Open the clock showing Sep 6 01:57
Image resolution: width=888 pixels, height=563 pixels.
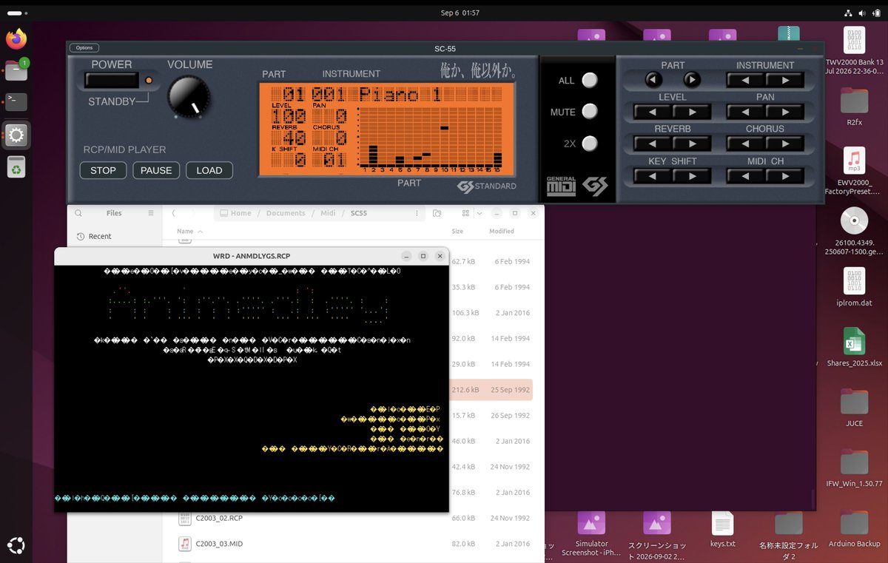460,13
